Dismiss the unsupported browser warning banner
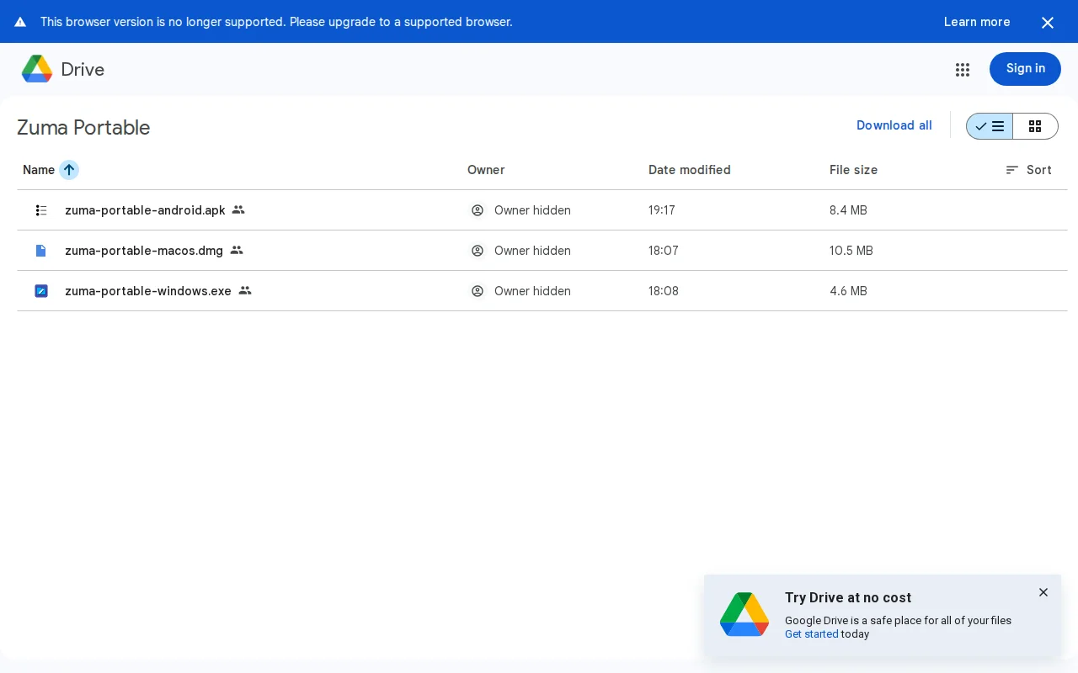This screenshot has height=673, width=1078. pyautogui.click(x=1048, y=23)
